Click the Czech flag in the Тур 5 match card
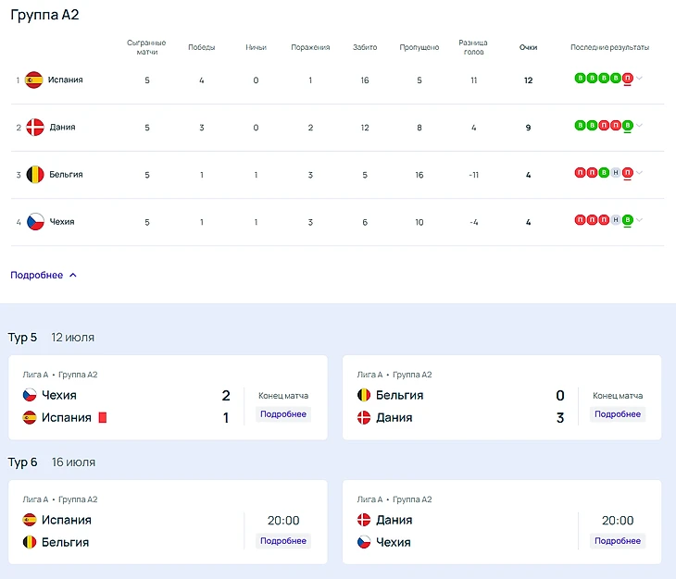 click(x=30, y=395)
